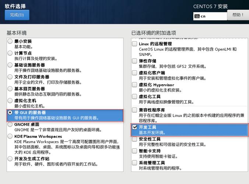The width and height of the screenshot is (249, 184).
Task: Click text GNOME 是一个非常直观且用户友好的桌面环境。
Action: (x=58, y=130)
